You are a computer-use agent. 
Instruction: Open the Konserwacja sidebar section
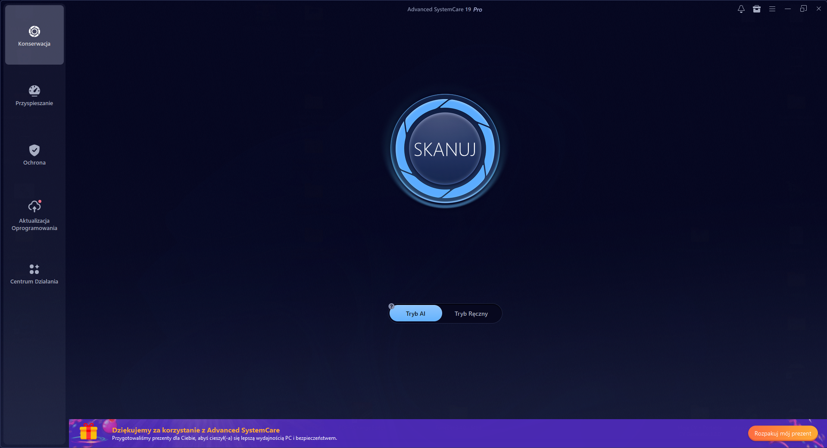coord(34,35)
